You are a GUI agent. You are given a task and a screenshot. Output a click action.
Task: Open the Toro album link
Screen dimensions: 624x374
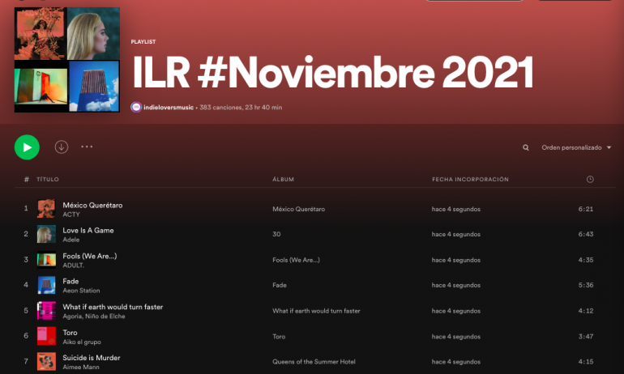click(279, 336)
